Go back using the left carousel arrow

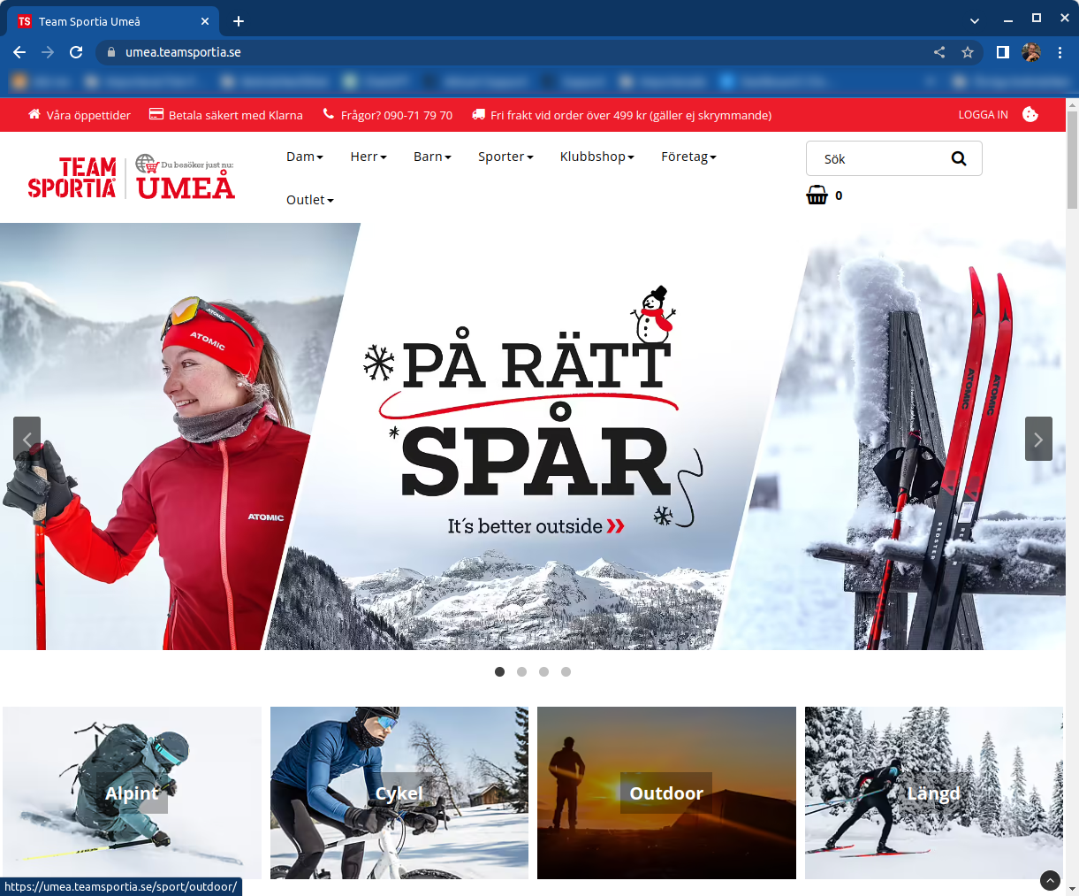27,439
